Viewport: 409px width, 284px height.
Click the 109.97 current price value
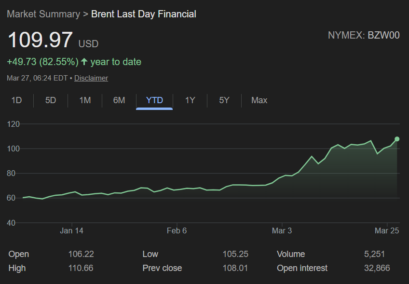click(40, 40)
